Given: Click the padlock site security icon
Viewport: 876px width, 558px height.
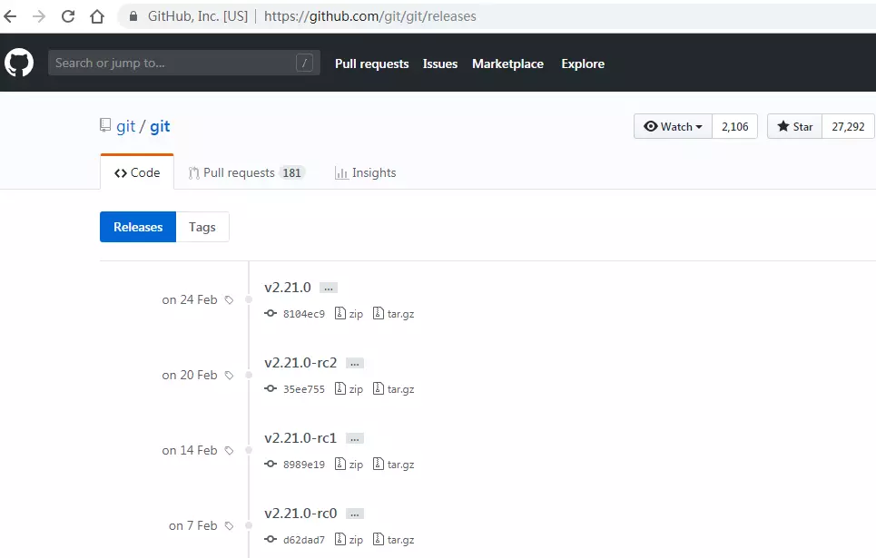Looking at the screenshot, I should 133,16.
